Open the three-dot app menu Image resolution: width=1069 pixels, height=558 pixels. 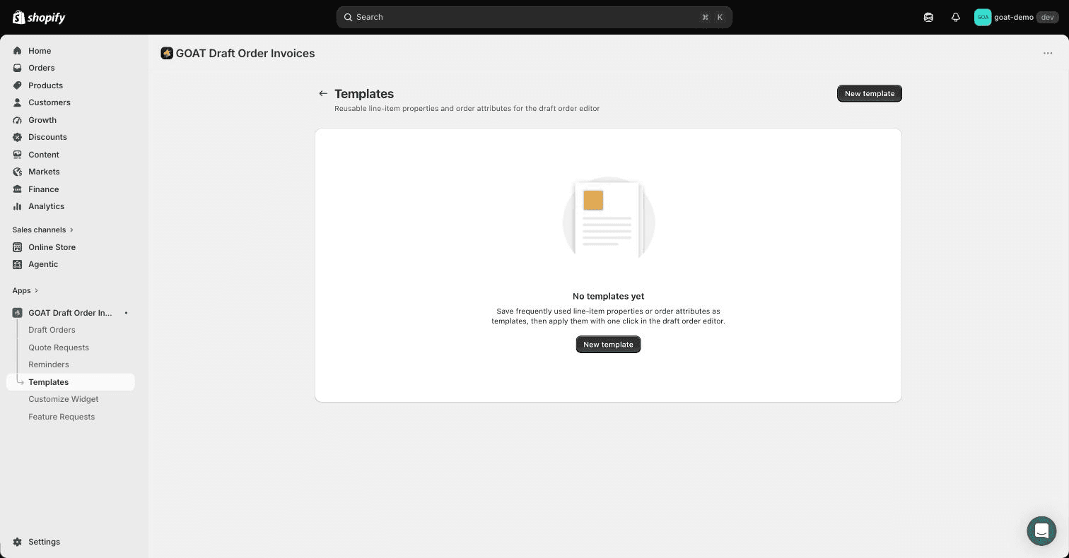1048,53
